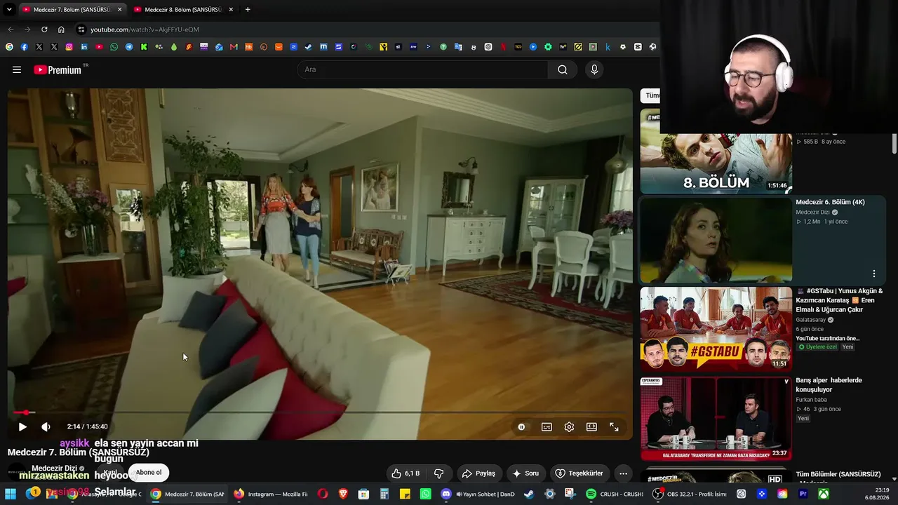Viewport: 898px width, 505px height.
Task: Open the Instagram bookmark
Action: pyautogui.click(x=69, y=47)
